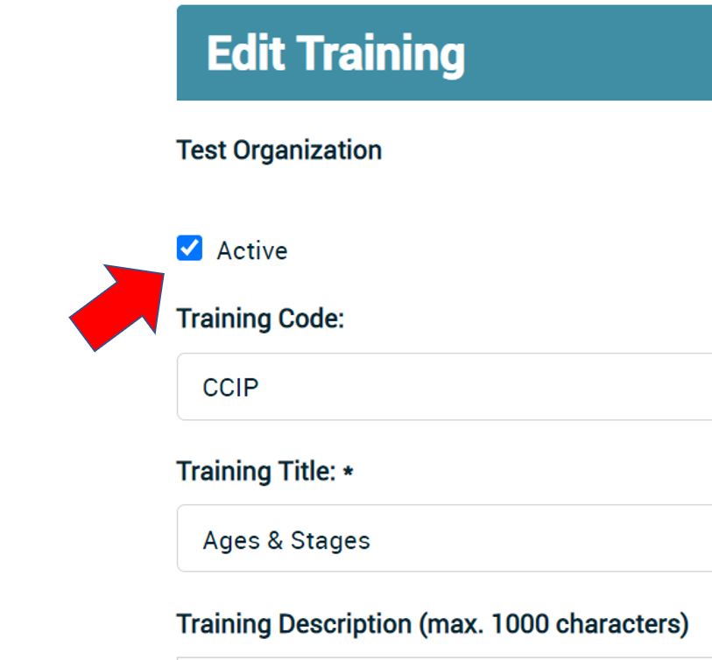This screenshot has height=660, width=712.
Task: Place cursor on the "CCIP" code text
Action: 230,388
